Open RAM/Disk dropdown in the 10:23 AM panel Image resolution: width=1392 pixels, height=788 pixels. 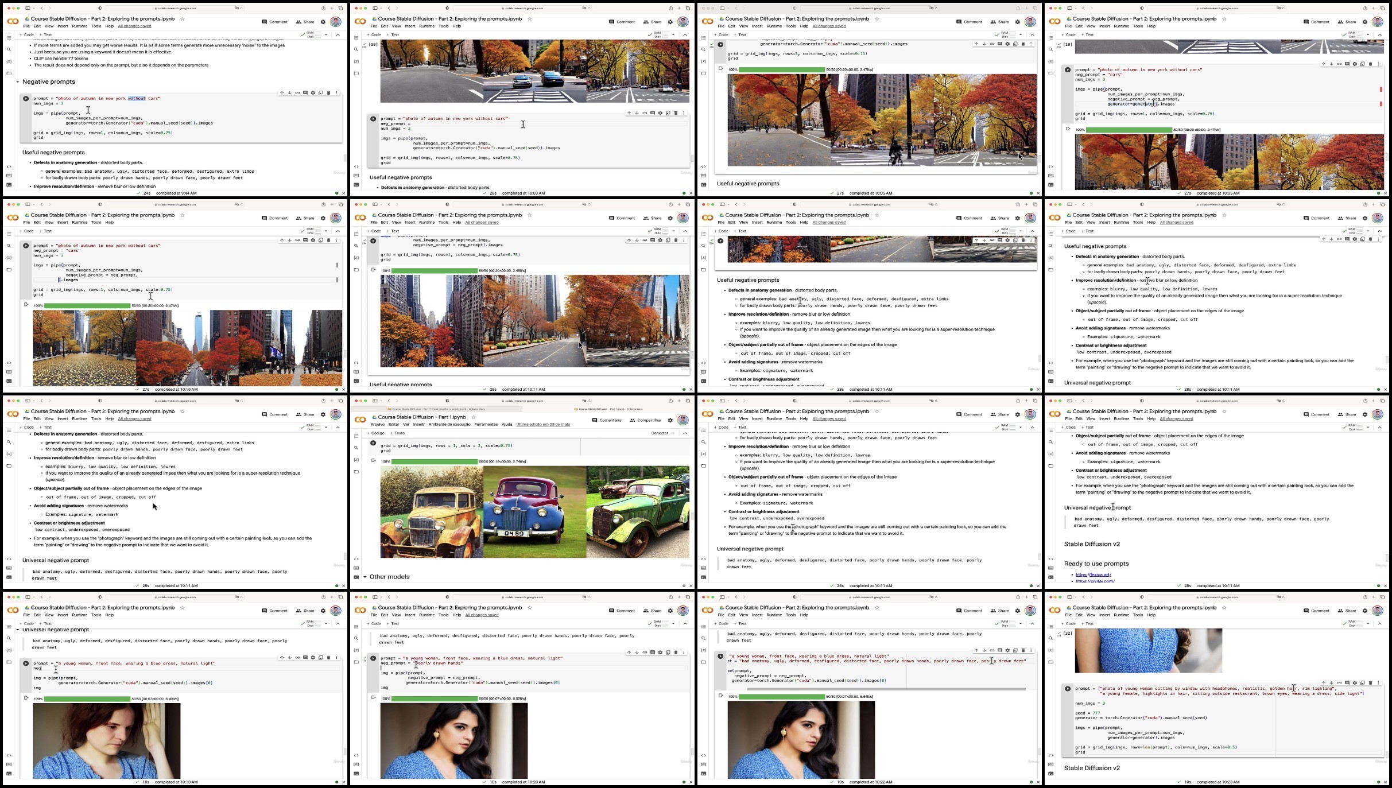[1368, 623]
